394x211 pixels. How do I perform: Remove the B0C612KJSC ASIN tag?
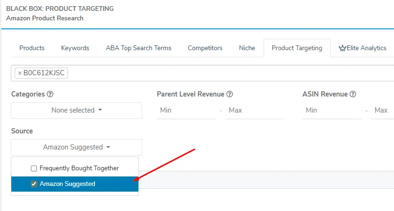[19, 73]
